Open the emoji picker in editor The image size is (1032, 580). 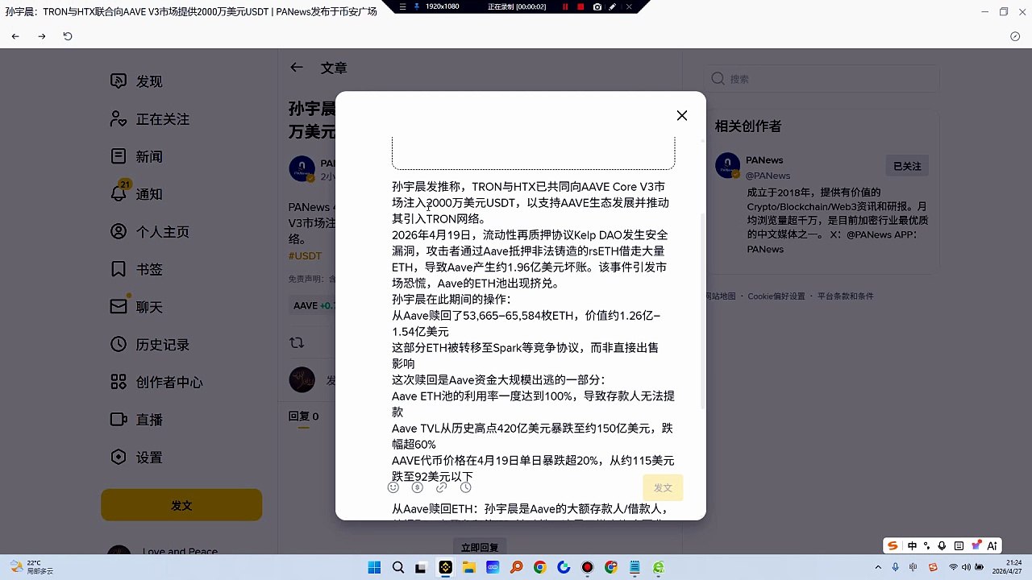(393, 487)
